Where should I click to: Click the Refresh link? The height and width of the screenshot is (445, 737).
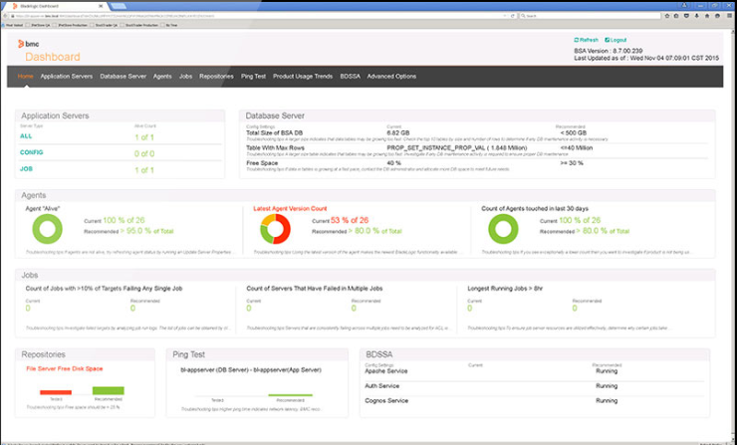coord(587,40)
